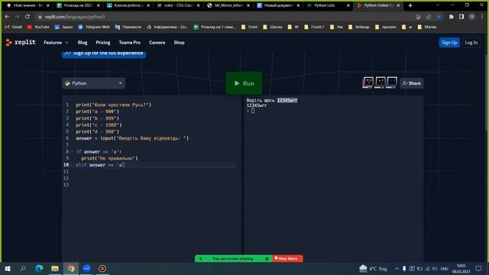Click the Sign Up button
Screen dimensions: 489x275
(449, 43)
